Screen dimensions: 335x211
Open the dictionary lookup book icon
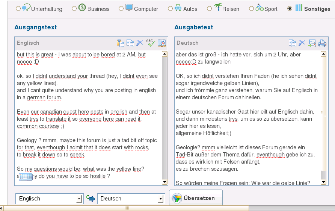[162, 43]
